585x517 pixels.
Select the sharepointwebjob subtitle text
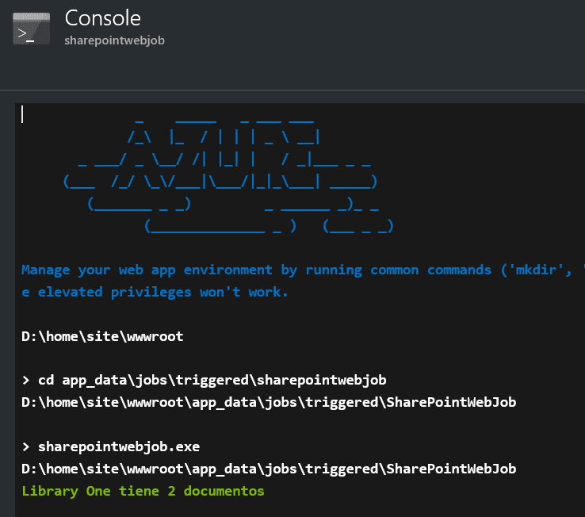(x=114, y=40)
